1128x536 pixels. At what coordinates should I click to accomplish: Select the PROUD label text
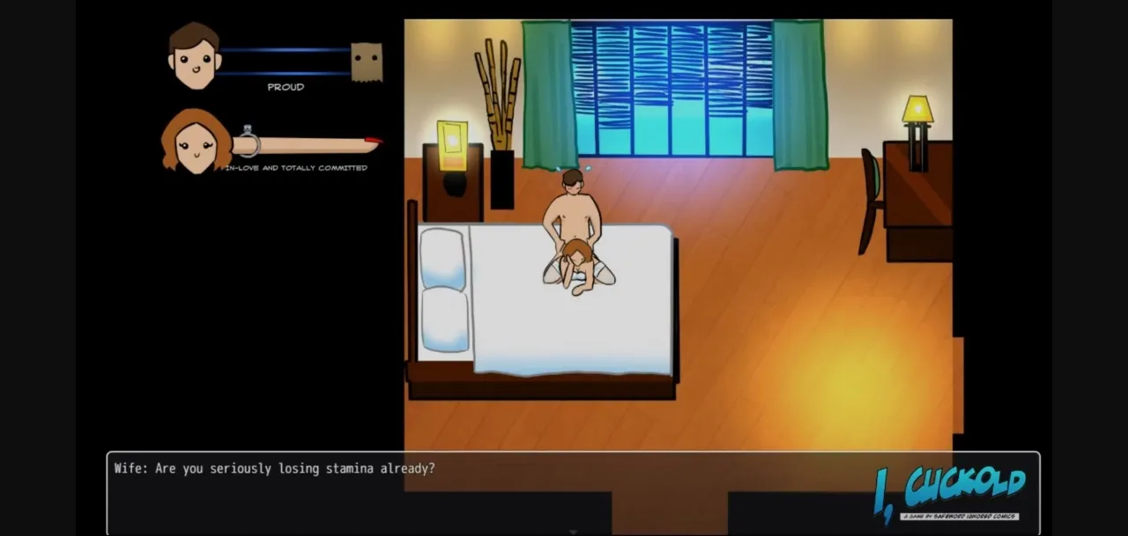coord(284,86)
